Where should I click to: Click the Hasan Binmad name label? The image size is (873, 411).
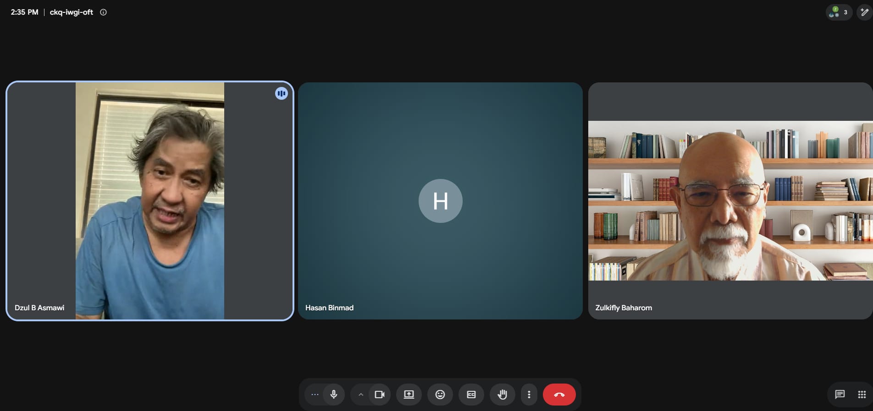click(x=329, y=308)
